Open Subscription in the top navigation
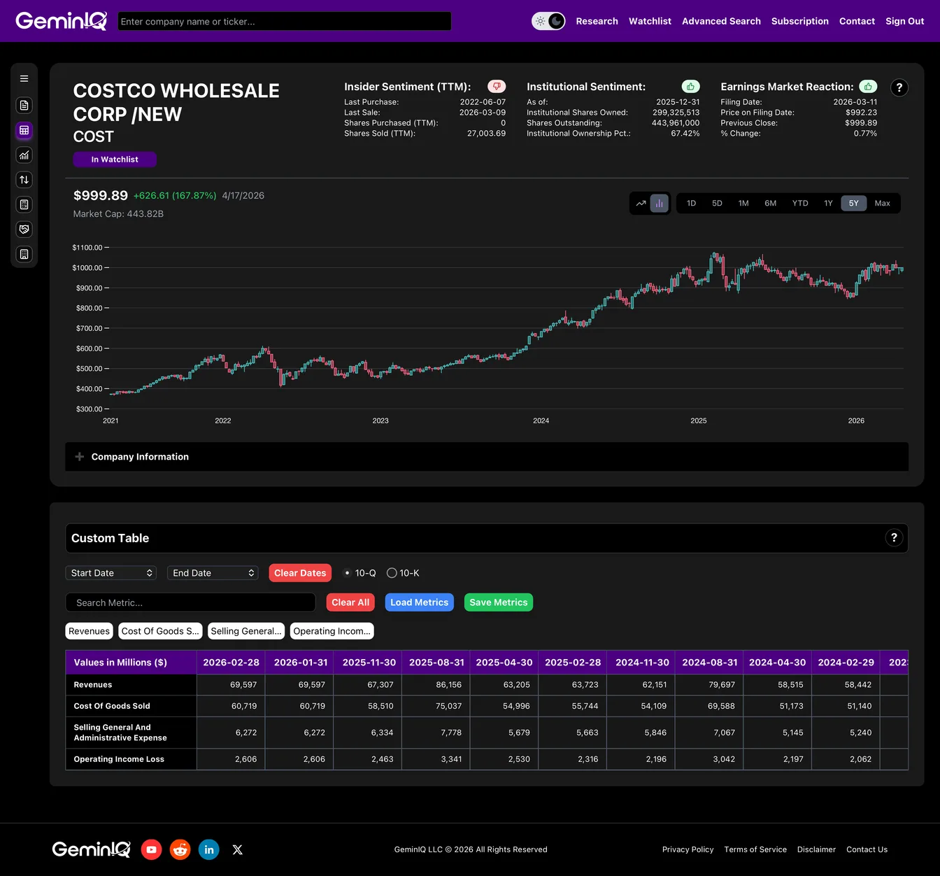This screenshot has width=940, height=876. click(799, 21)
